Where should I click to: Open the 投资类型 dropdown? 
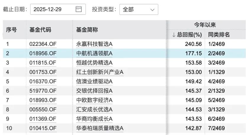coord(139,9)
